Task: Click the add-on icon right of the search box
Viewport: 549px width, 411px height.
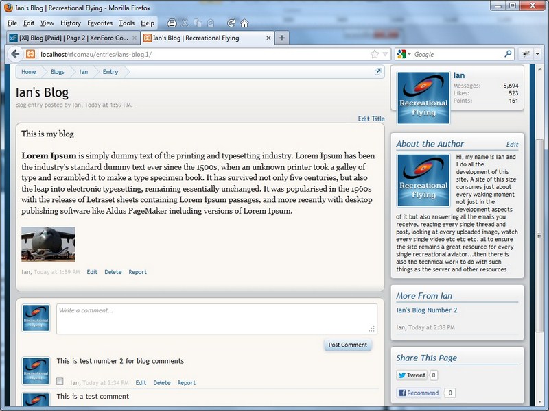Action: coord(526,54)
